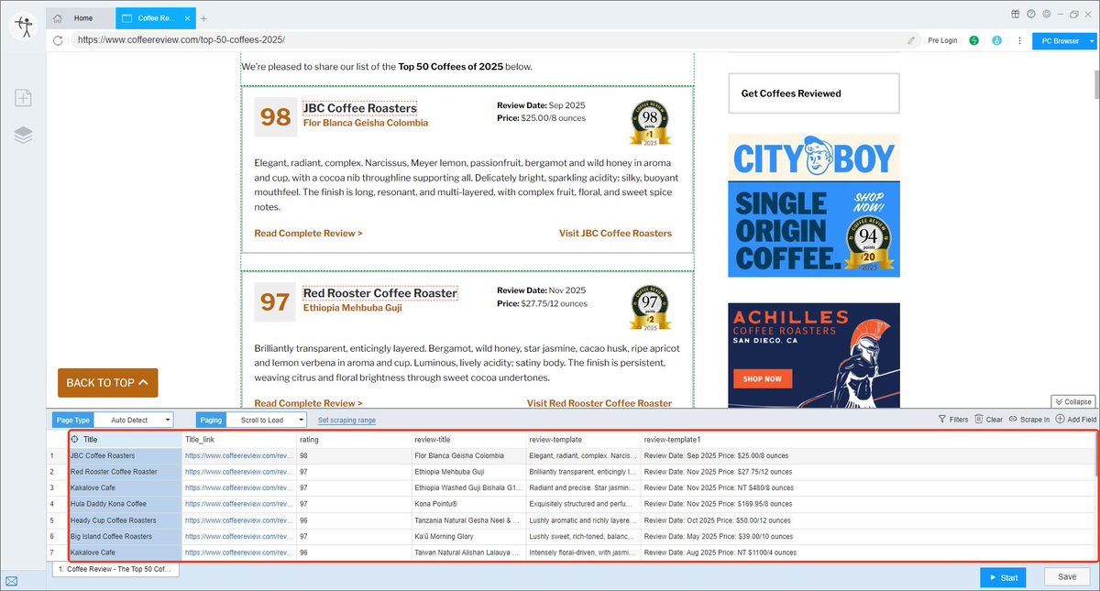1100x591 pixels.
Task: Click the Get Coffees Reviewed box
Action: click(814, 93)
